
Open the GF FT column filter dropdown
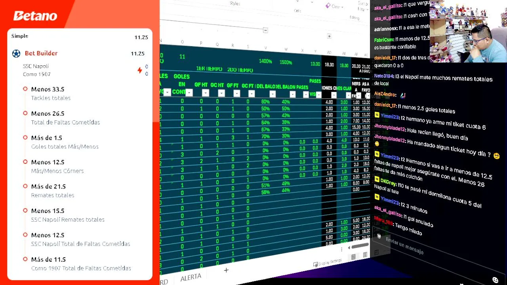(x=236, y=93)
